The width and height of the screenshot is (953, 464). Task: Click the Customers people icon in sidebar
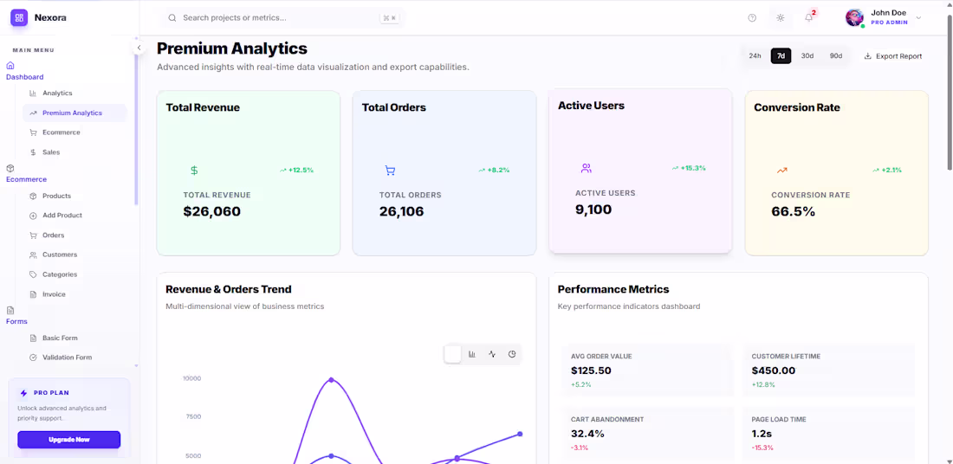click(33, 255)
